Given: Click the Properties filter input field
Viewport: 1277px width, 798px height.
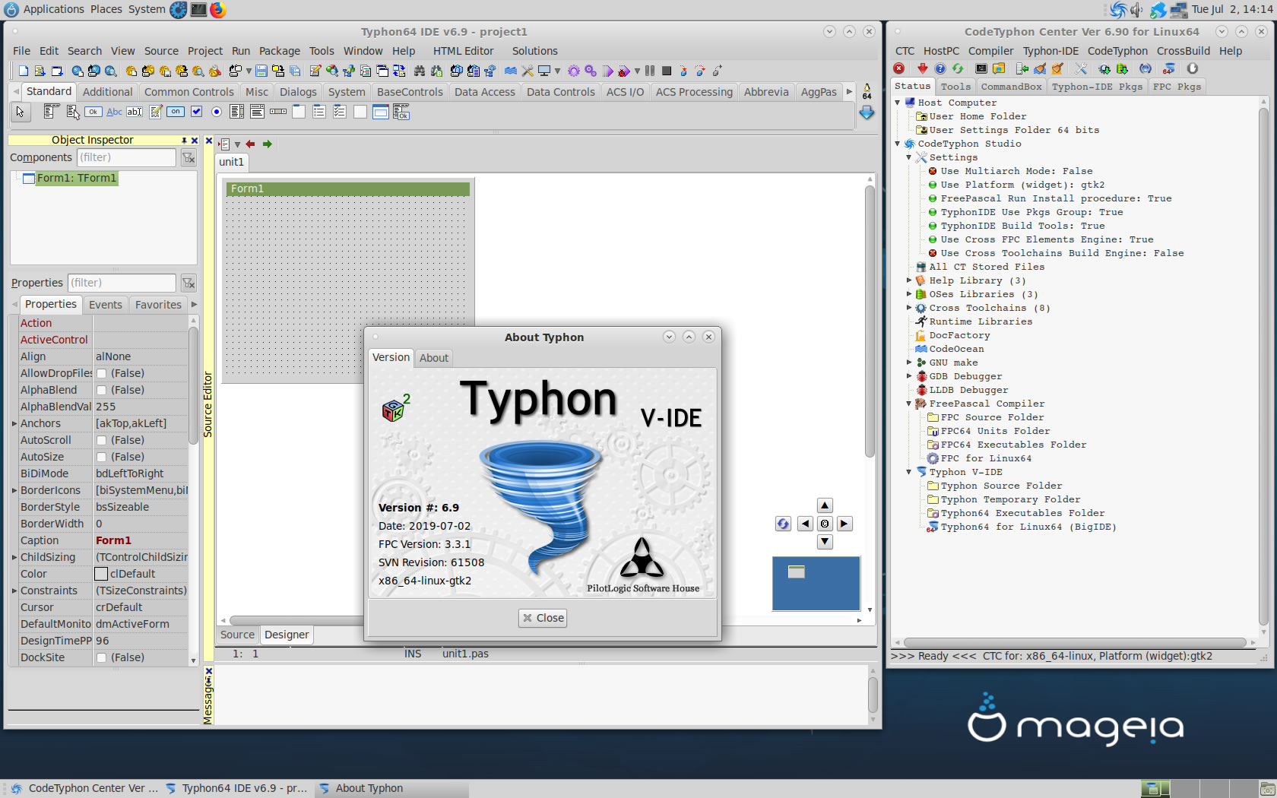Looking at the screenshot, I should click(122, 283).
